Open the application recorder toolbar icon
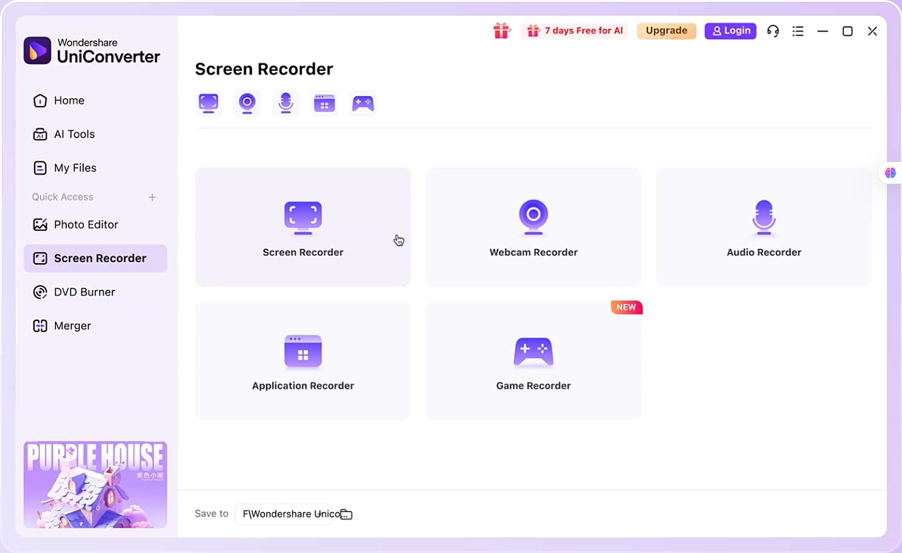The image size is (902, 553). pyautogui.click(x=324, y=104)
